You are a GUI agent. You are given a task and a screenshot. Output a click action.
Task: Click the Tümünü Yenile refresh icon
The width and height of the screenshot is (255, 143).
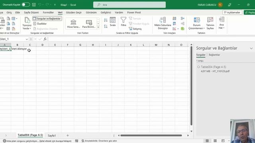click(27, 20)
